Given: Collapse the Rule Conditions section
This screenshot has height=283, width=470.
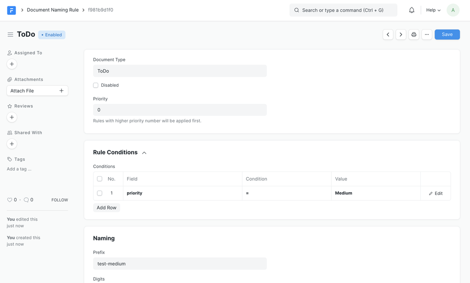Looking at the screenshot, I should tap(144, 153).
